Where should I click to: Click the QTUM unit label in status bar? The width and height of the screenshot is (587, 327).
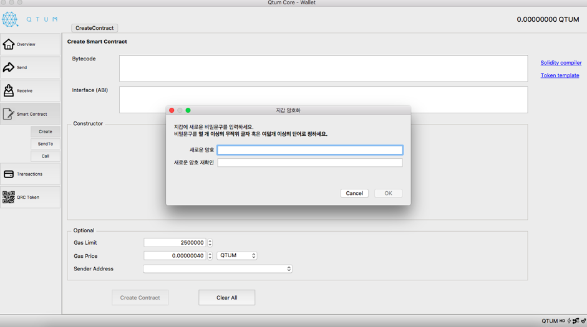[550, 321]
